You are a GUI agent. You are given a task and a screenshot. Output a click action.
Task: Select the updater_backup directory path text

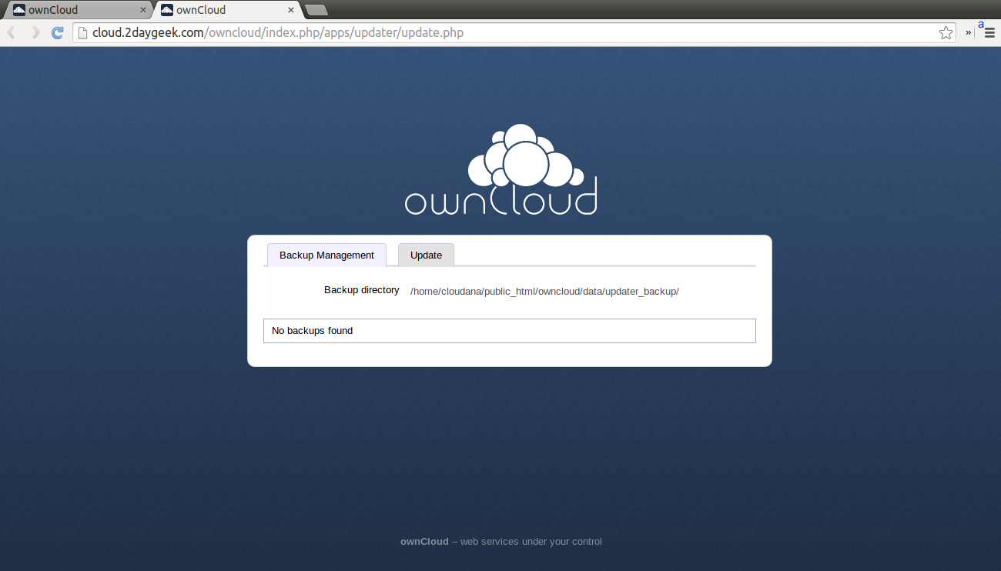(544, 291)
